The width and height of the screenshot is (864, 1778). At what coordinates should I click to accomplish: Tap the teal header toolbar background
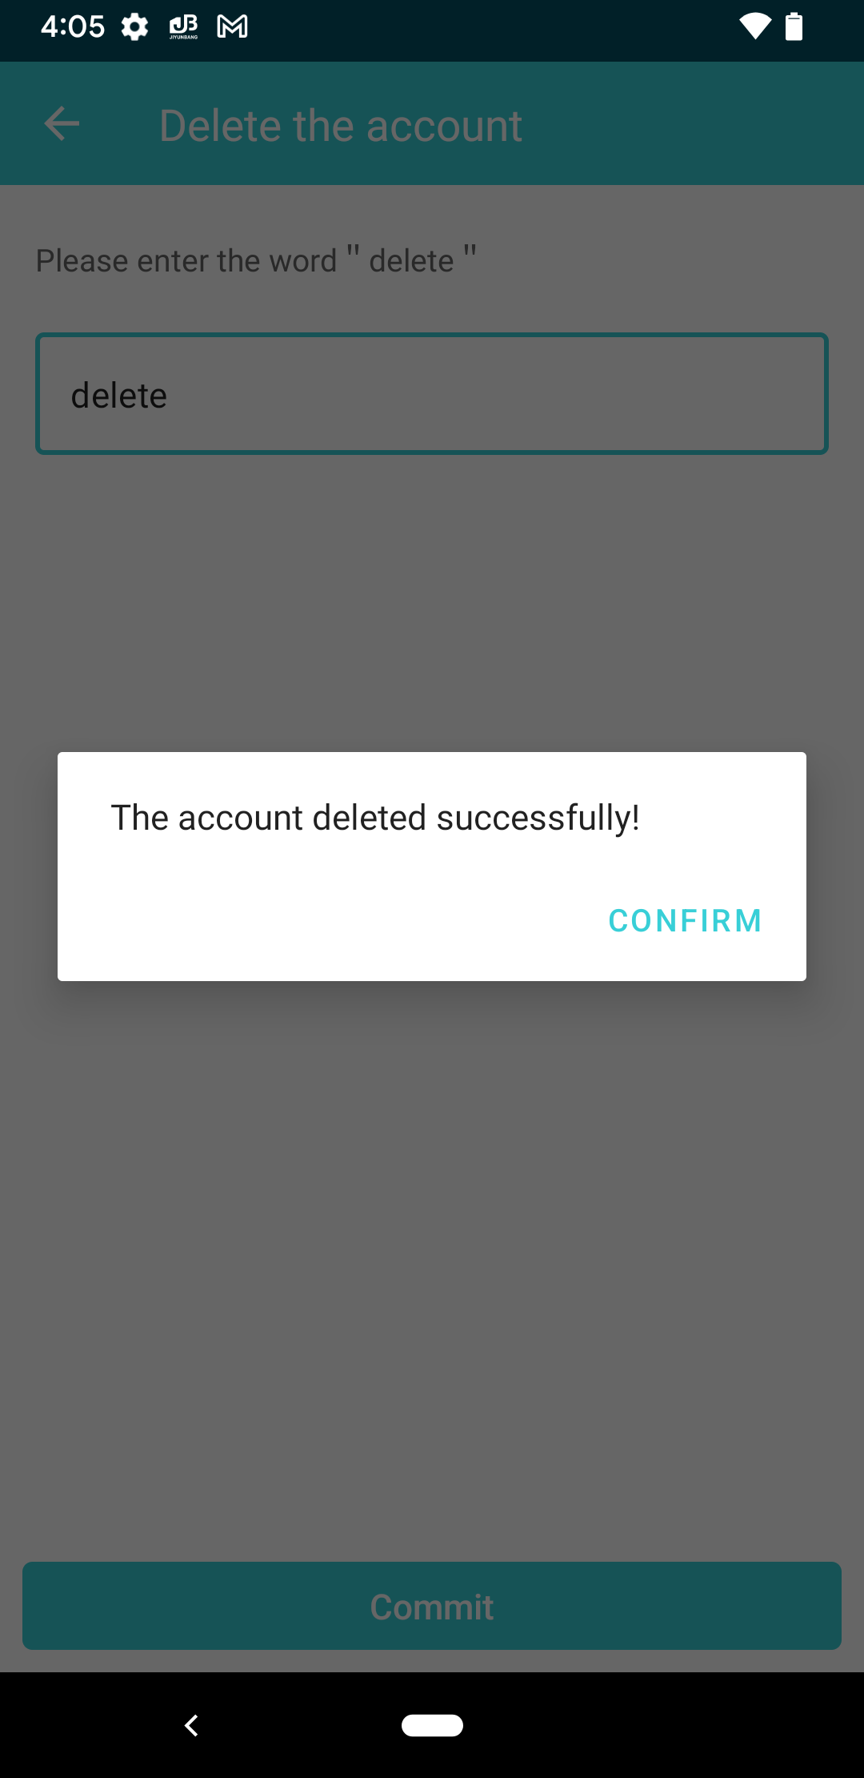[x=688, y=124]
